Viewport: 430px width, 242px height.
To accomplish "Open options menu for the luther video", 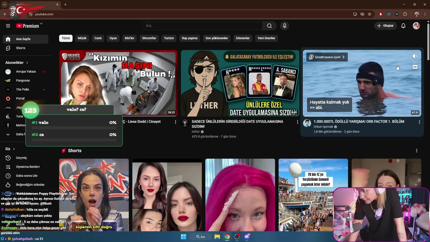I will tap(297, 122).
